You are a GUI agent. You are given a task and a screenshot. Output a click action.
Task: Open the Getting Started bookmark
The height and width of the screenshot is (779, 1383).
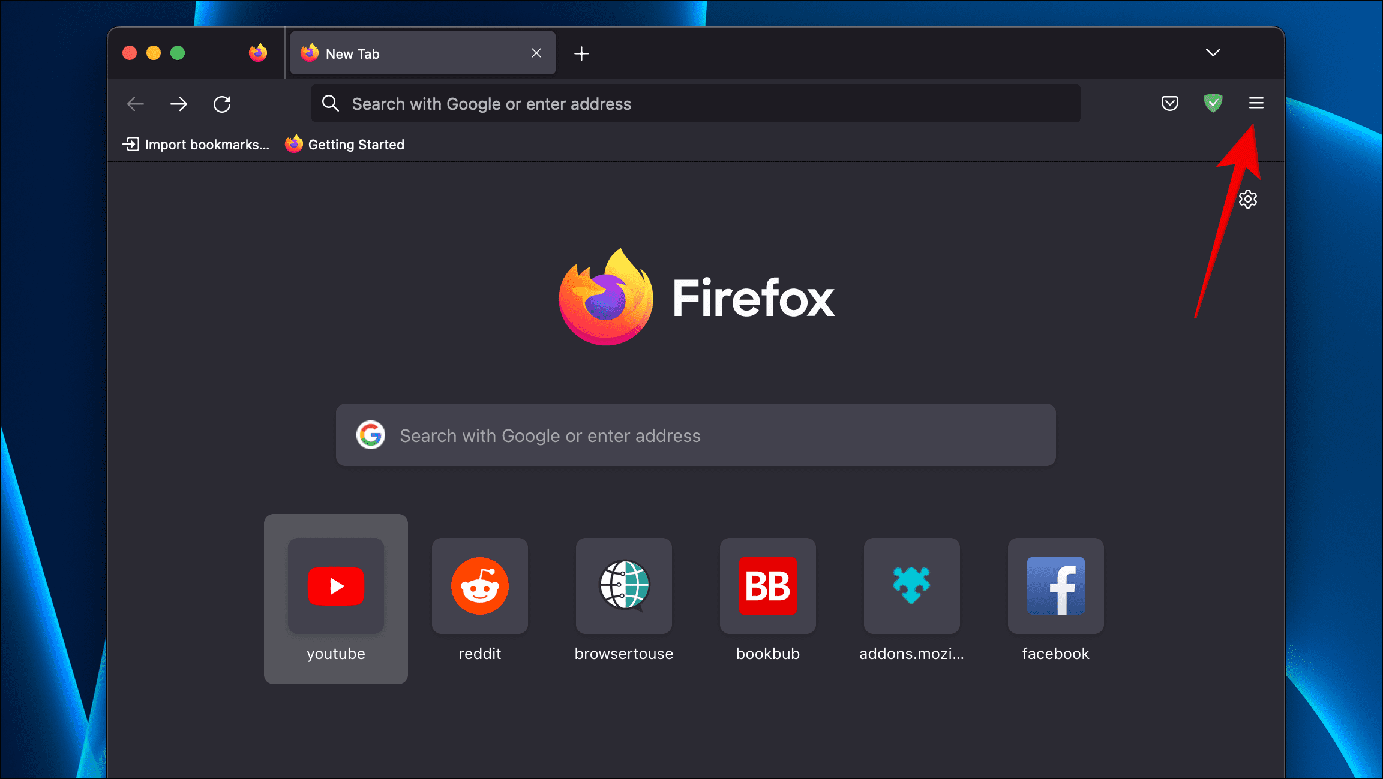click(345, 145)
